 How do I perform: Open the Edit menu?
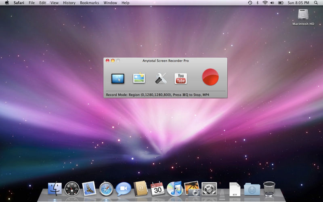[43, 3]
